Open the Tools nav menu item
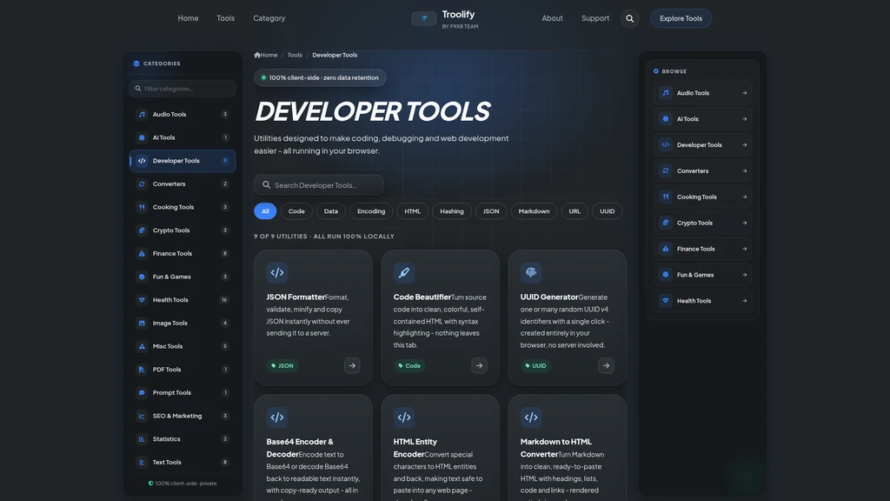This screenshot has width=890, height=501. point(225,18)
